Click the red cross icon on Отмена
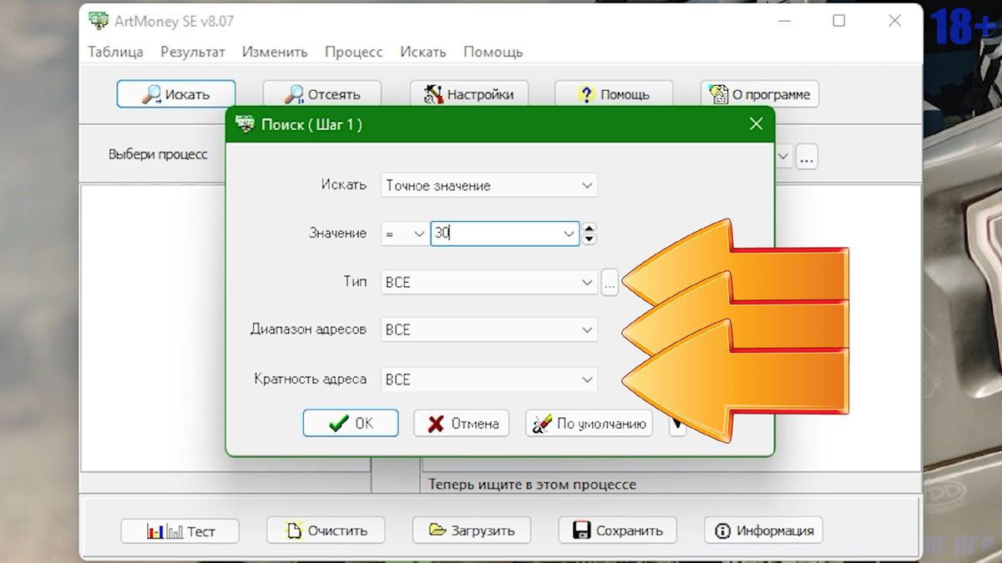 (436, 424)
